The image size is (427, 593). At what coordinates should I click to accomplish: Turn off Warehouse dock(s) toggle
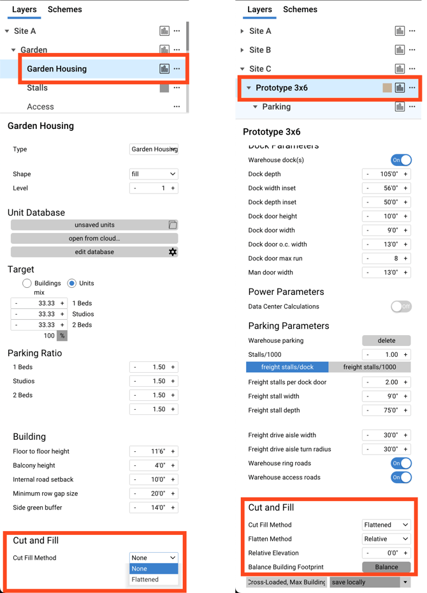pyautogui.click(x=401, y=160)
